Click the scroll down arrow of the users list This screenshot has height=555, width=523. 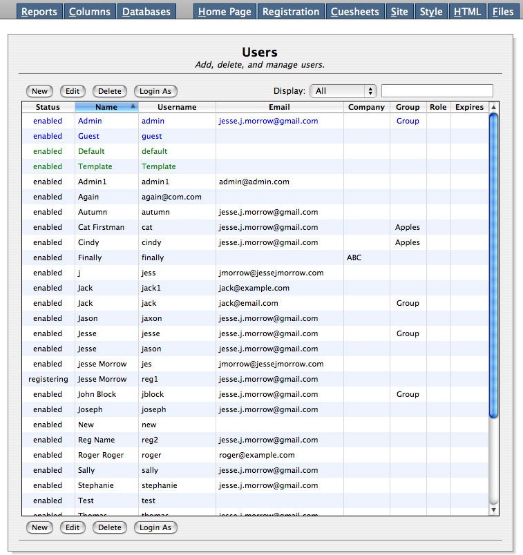click(493, 510)
